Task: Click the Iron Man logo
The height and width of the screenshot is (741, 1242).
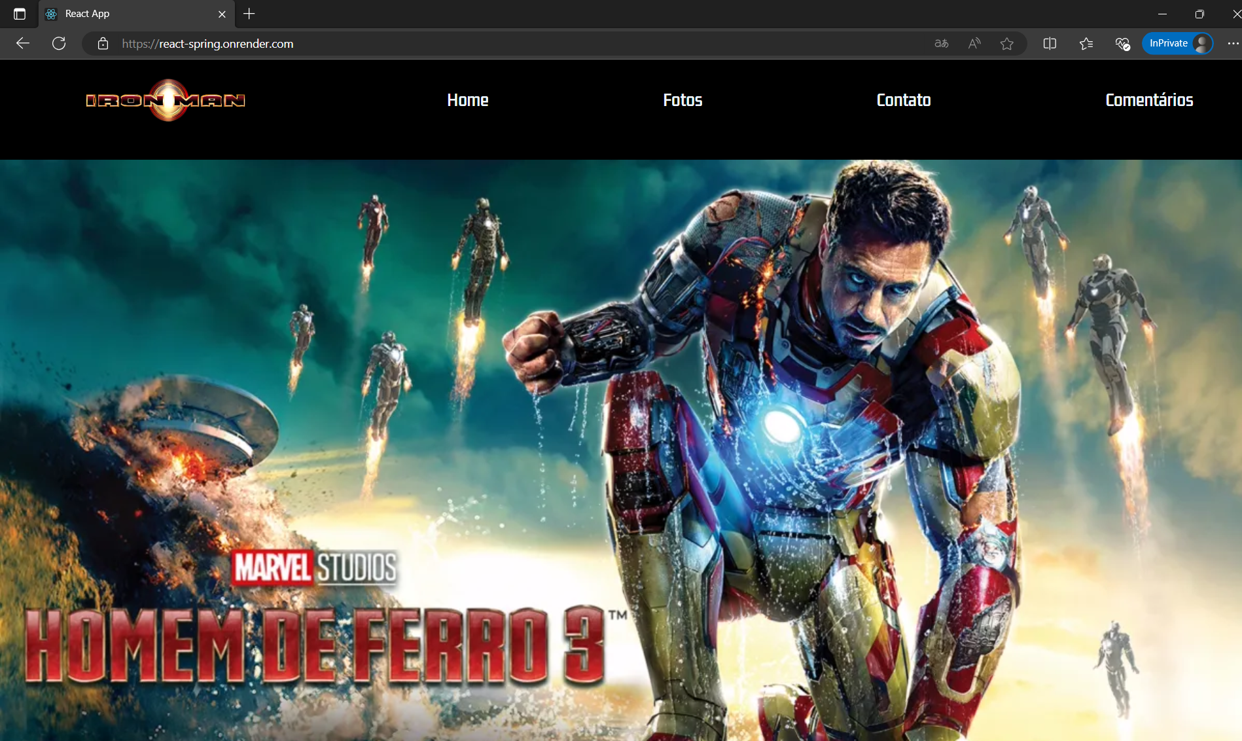Action: click(166, 100)
